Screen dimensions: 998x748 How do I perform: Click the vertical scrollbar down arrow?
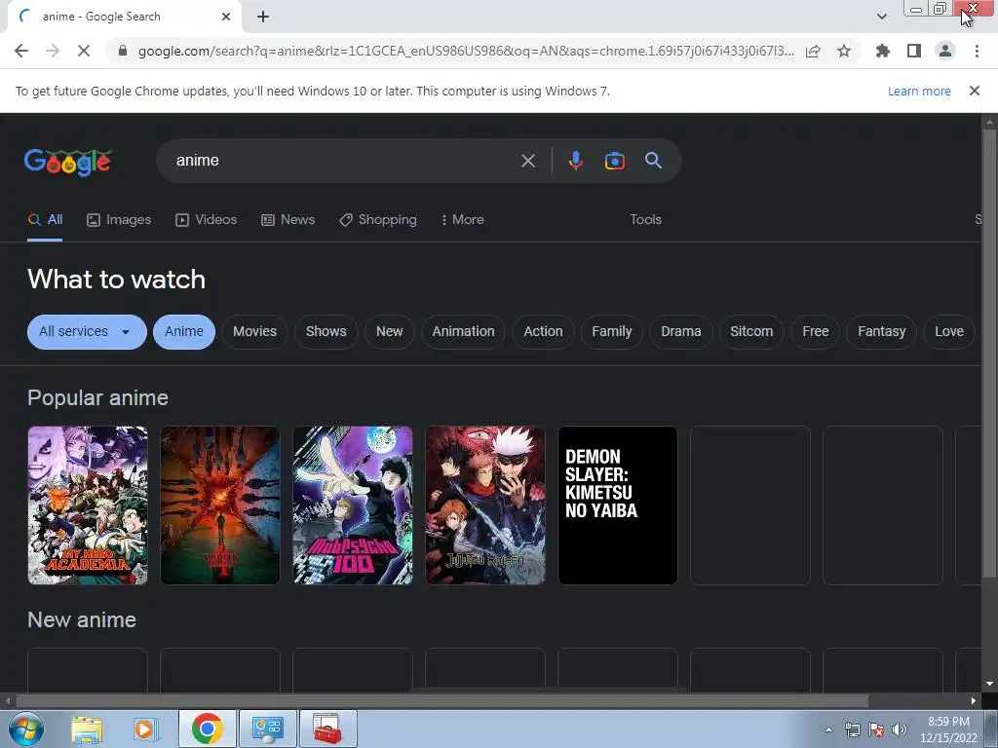point(989,684)
